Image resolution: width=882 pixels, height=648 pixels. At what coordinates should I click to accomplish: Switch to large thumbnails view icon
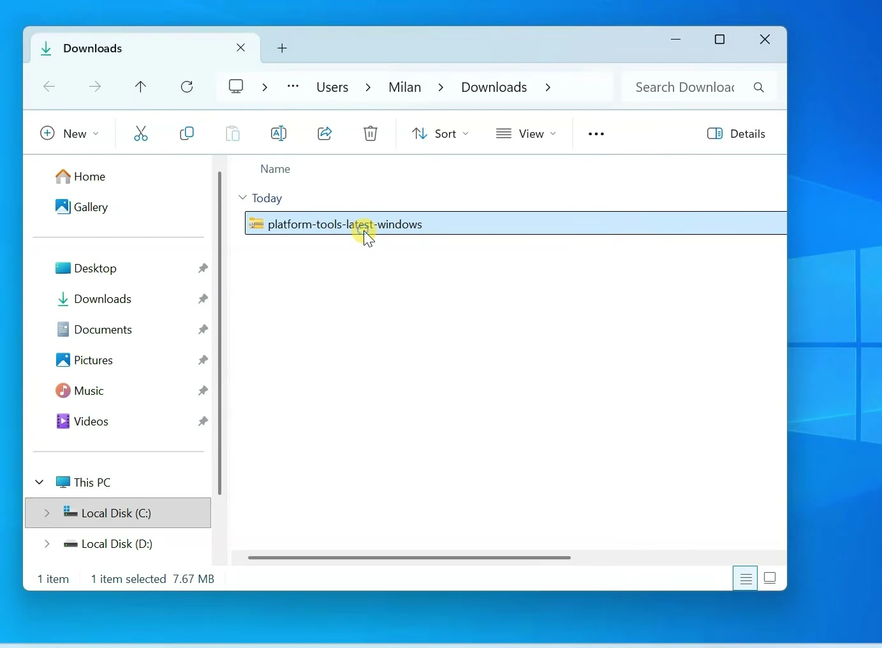coord(770,578)
